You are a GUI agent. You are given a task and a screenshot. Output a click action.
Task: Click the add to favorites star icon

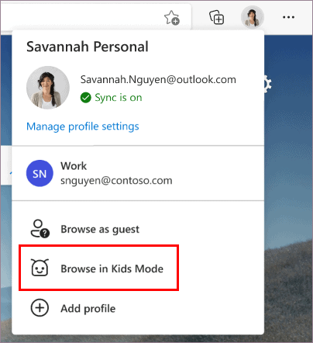pyautogui.click(x=172, y=18)
